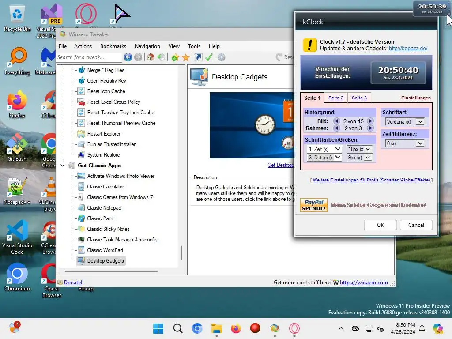Launch Firefox from the taskbar
Screen dimensions: 452x339
(x=236, y=328)
